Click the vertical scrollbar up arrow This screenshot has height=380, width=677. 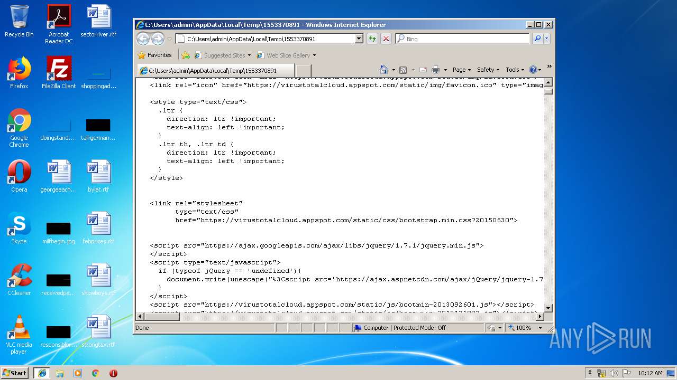(x=548, y=82)
